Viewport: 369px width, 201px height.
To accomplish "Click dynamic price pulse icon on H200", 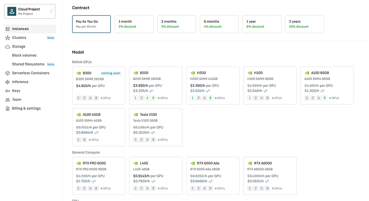I will click(x=208, y=91).
